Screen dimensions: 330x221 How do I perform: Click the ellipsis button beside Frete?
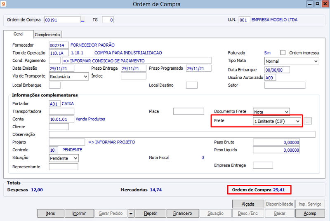pyautogui.click(x=308, y=121)
